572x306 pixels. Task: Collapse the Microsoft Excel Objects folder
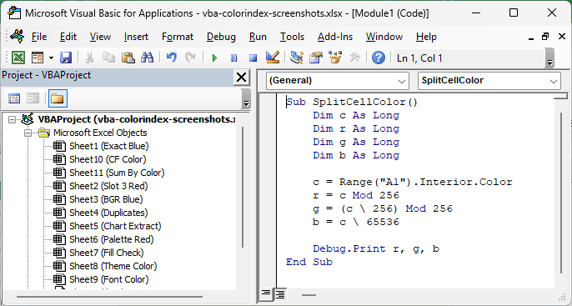click(x=28, y=133)
